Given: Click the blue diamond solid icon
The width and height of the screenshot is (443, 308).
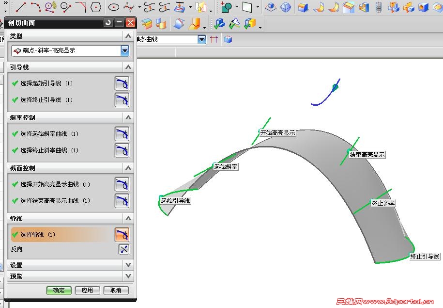Looking at the screenshot, I should point(286,7).
